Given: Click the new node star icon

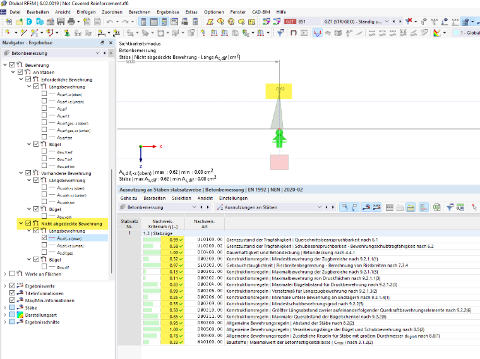Looking at the screenshot, I should point(8,32).
